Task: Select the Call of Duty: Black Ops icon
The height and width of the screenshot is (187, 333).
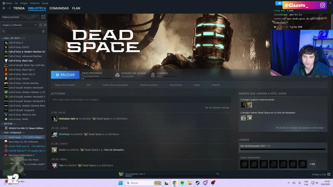Action: [x=6, y=61]
